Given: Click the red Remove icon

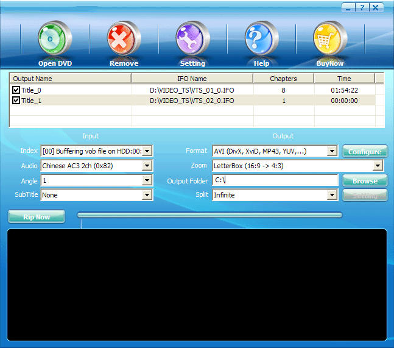Looking at the screenshot, I should coord(124,40).
